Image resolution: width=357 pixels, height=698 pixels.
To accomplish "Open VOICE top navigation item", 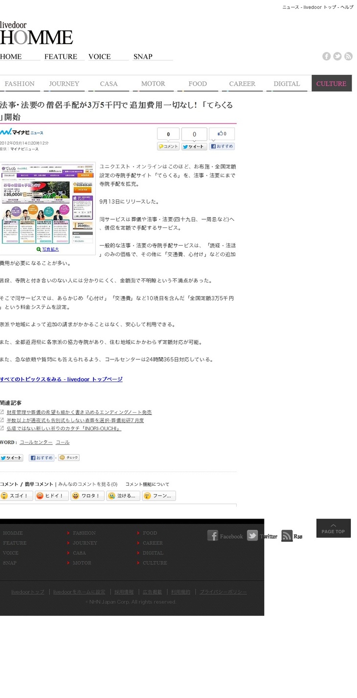I will point(109,57).
